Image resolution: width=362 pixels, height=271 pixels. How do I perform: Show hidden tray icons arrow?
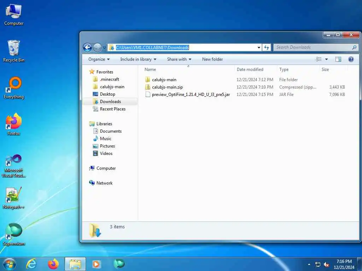(309, 265)
